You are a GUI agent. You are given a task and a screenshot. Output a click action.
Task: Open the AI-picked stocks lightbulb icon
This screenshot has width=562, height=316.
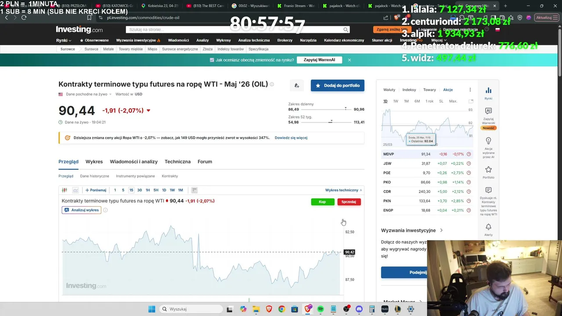[x=488, y=141]
